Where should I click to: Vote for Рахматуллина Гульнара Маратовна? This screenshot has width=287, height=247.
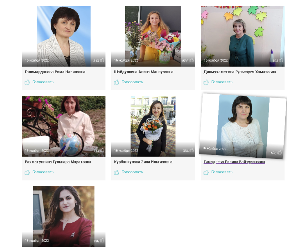[39, 172]
